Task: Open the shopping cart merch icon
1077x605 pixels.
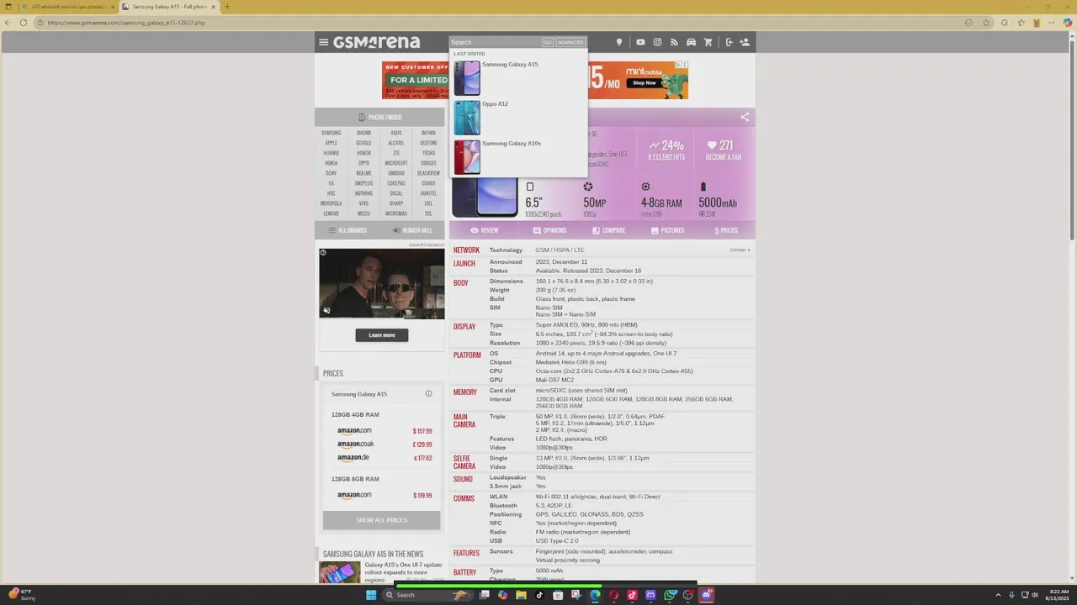Action: (708, 42)
